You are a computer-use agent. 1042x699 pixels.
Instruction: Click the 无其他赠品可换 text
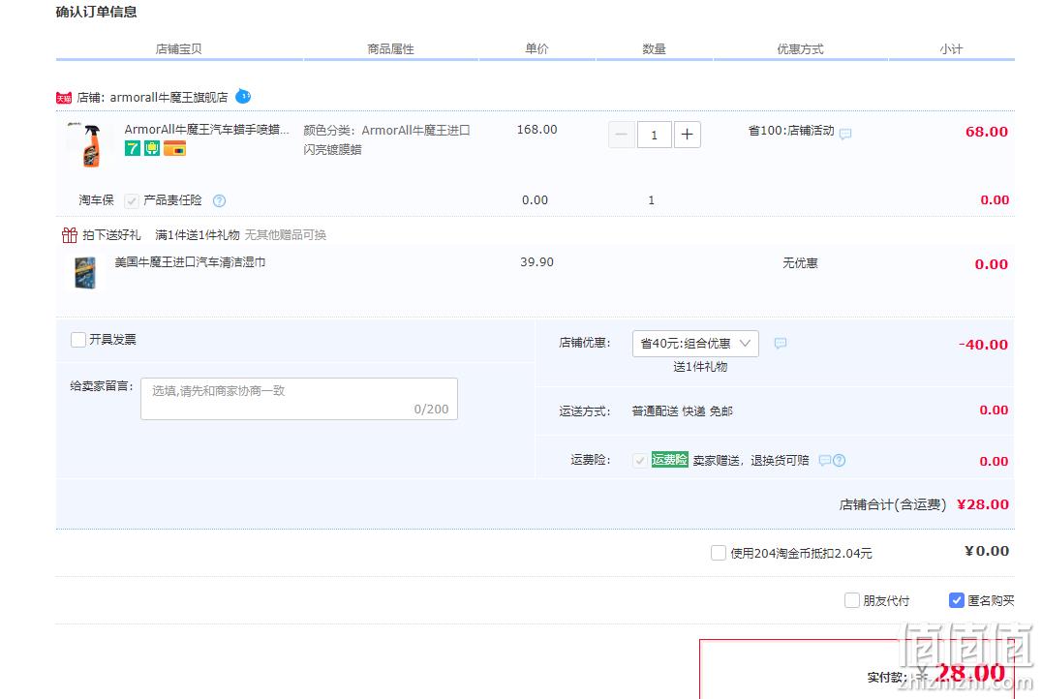[x=286, y=235]
